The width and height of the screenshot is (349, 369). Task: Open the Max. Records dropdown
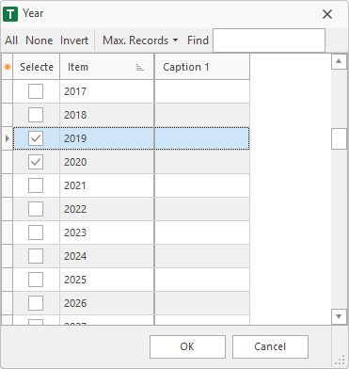pos(140,40)
